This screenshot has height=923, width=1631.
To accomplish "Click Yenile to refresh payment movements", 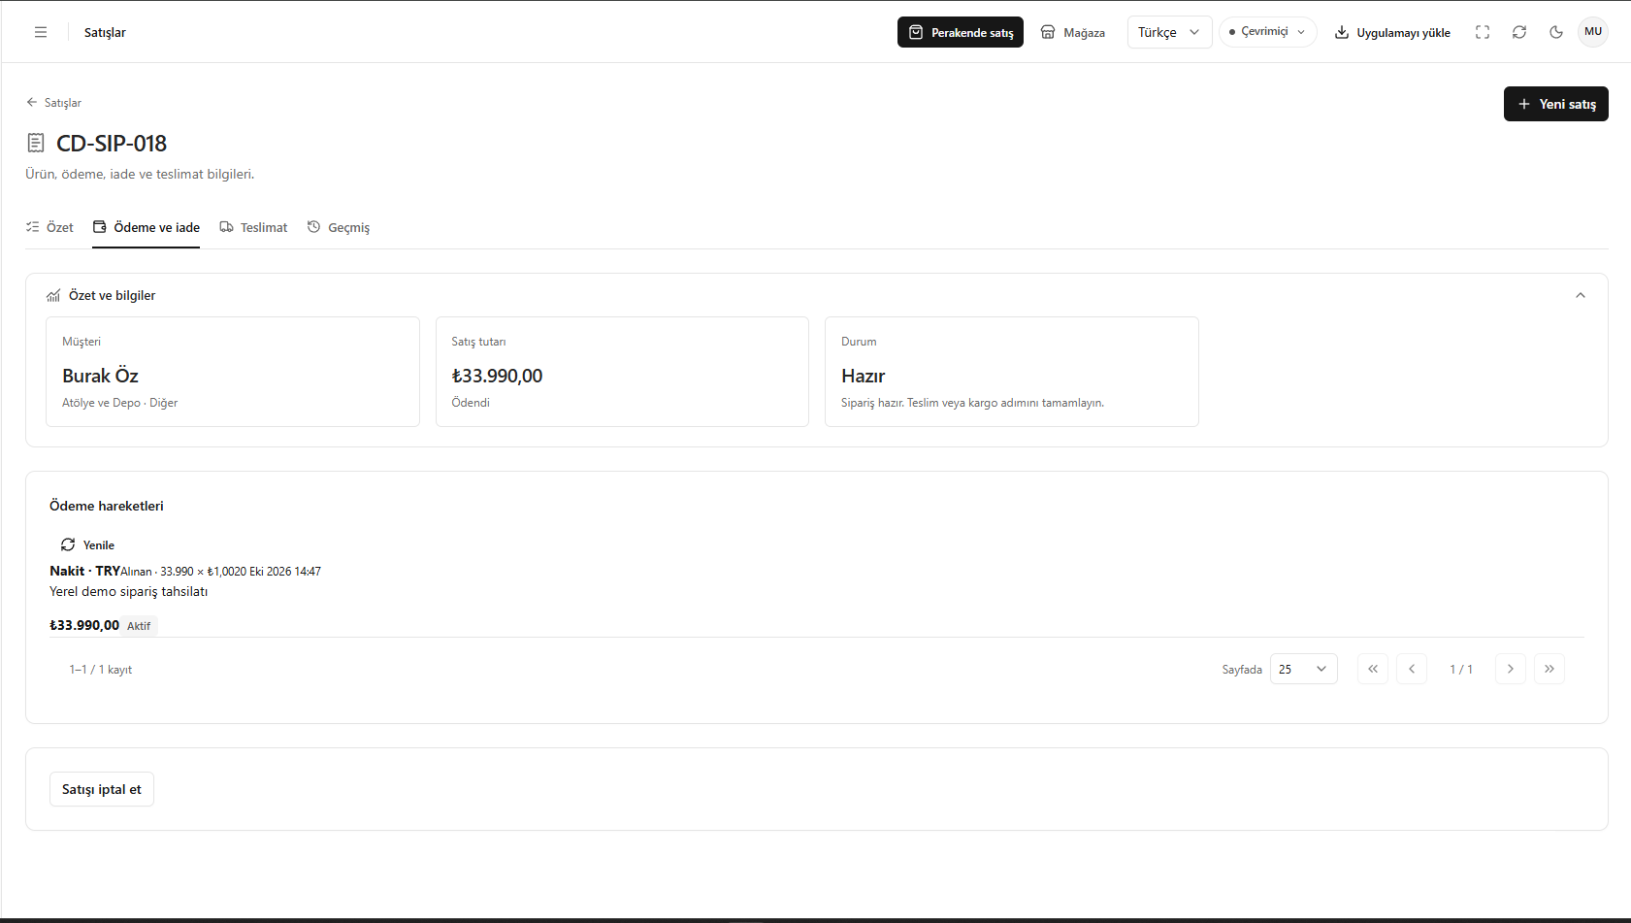I will [x=87, y=544].
